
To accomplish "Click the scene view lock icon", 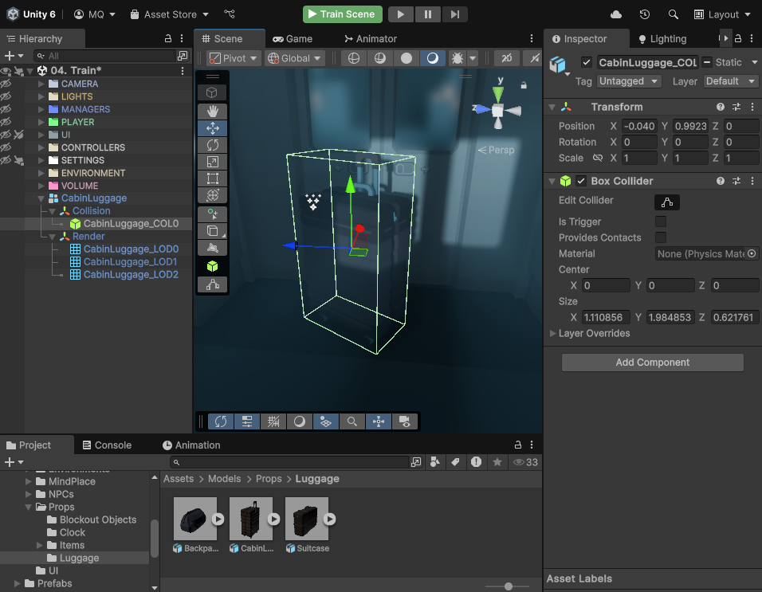I will pyautogui.click(x=524, y=85).
